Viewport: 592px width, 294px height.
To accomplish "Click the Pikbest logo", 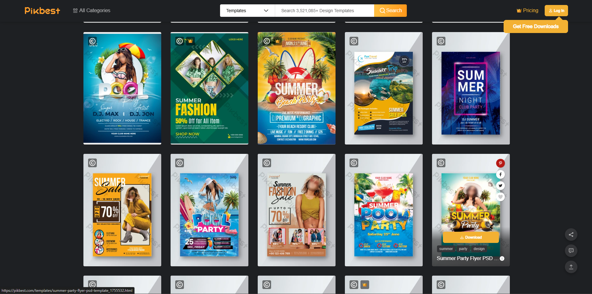I will 42,10.
